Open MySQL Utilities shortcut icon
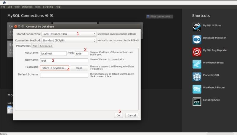The width and height of the screenshot is (237, 135). point(197,27)
